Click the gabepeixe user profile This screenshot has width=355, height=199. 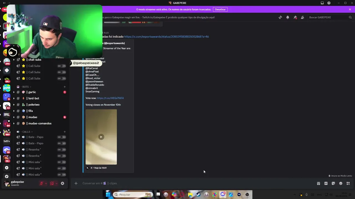pos(17,183)
